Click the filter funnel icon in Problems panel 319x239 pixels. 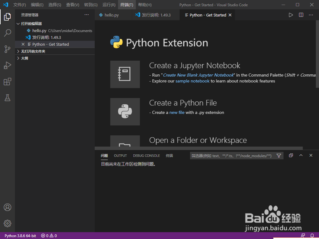pos(279,156)
